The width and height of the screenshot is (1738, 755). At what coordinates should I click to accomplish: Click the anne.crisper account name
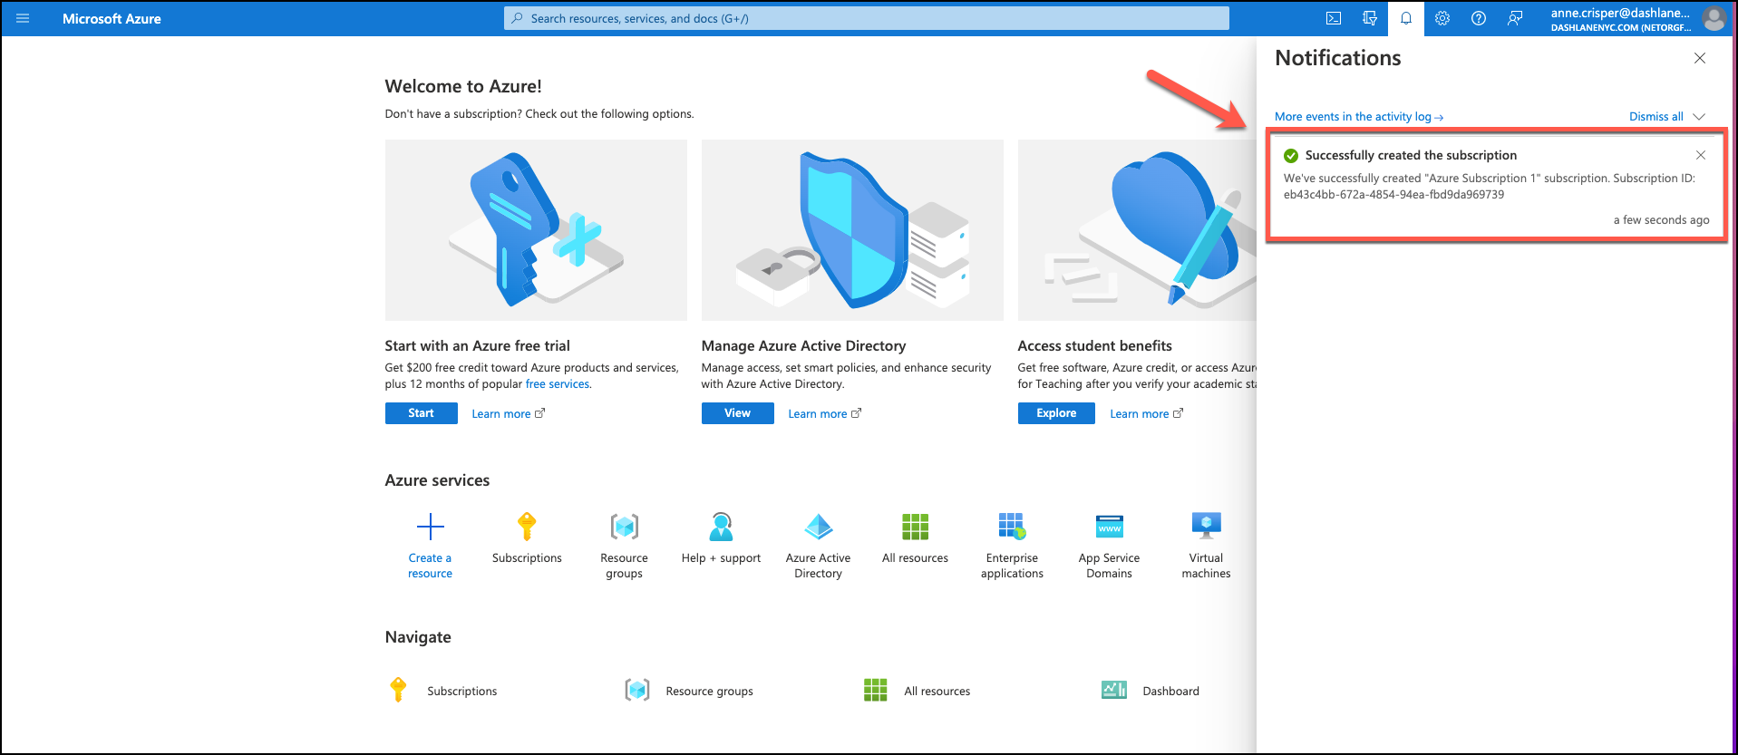click(x=1620, y=13)
